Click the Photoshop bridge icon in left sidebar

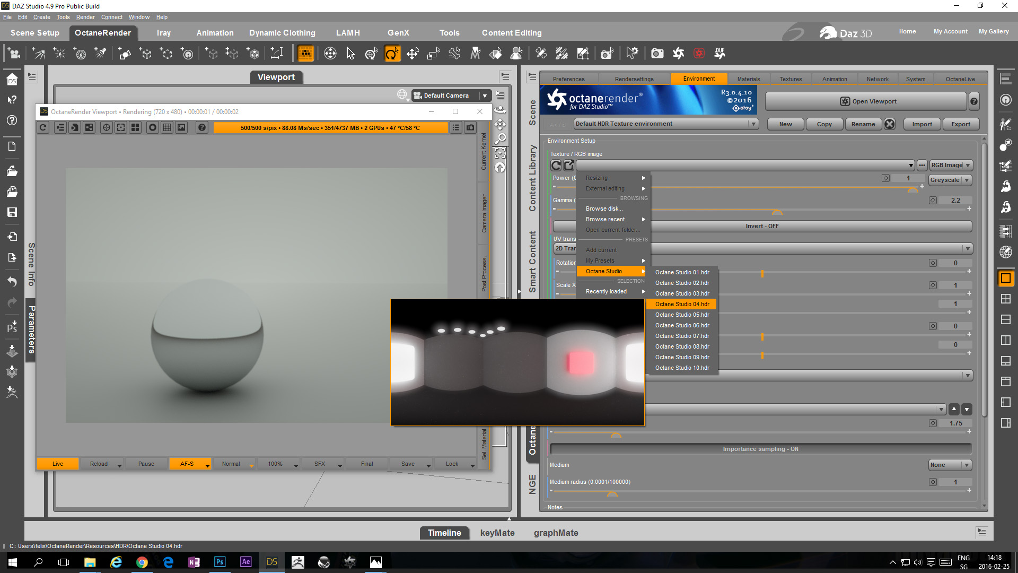pos(12,327)
